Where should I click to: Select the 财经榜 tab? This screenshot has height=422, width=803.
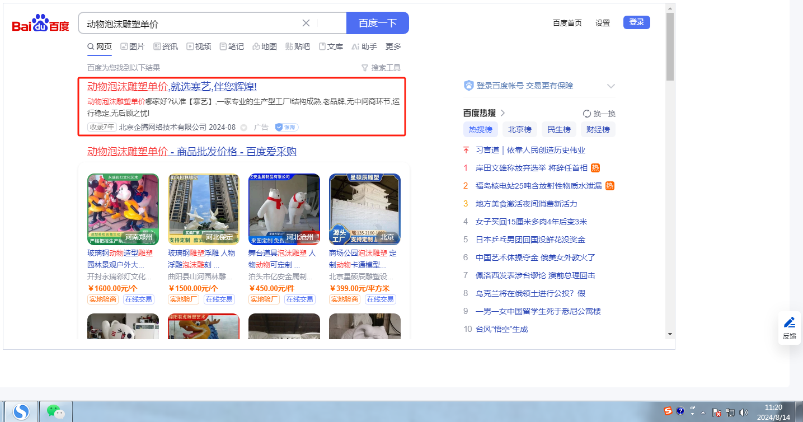[598, 129]
